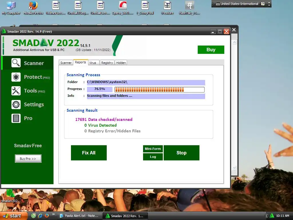
Task: Click '0 Virus Detected' result text
Action: tap(100, 125)
